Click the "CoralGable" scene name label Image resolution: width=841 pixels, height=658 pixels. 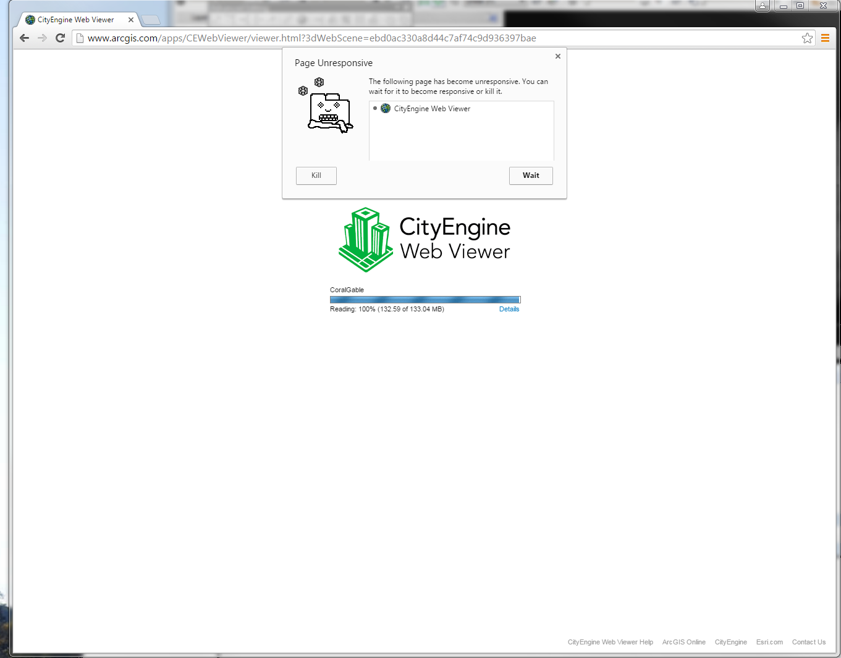pyautogui.click(x=347, y=290)
